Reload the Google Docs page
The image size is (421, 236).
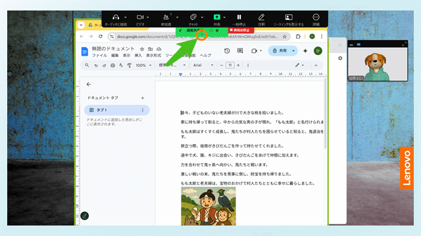[x=101, y=37]
